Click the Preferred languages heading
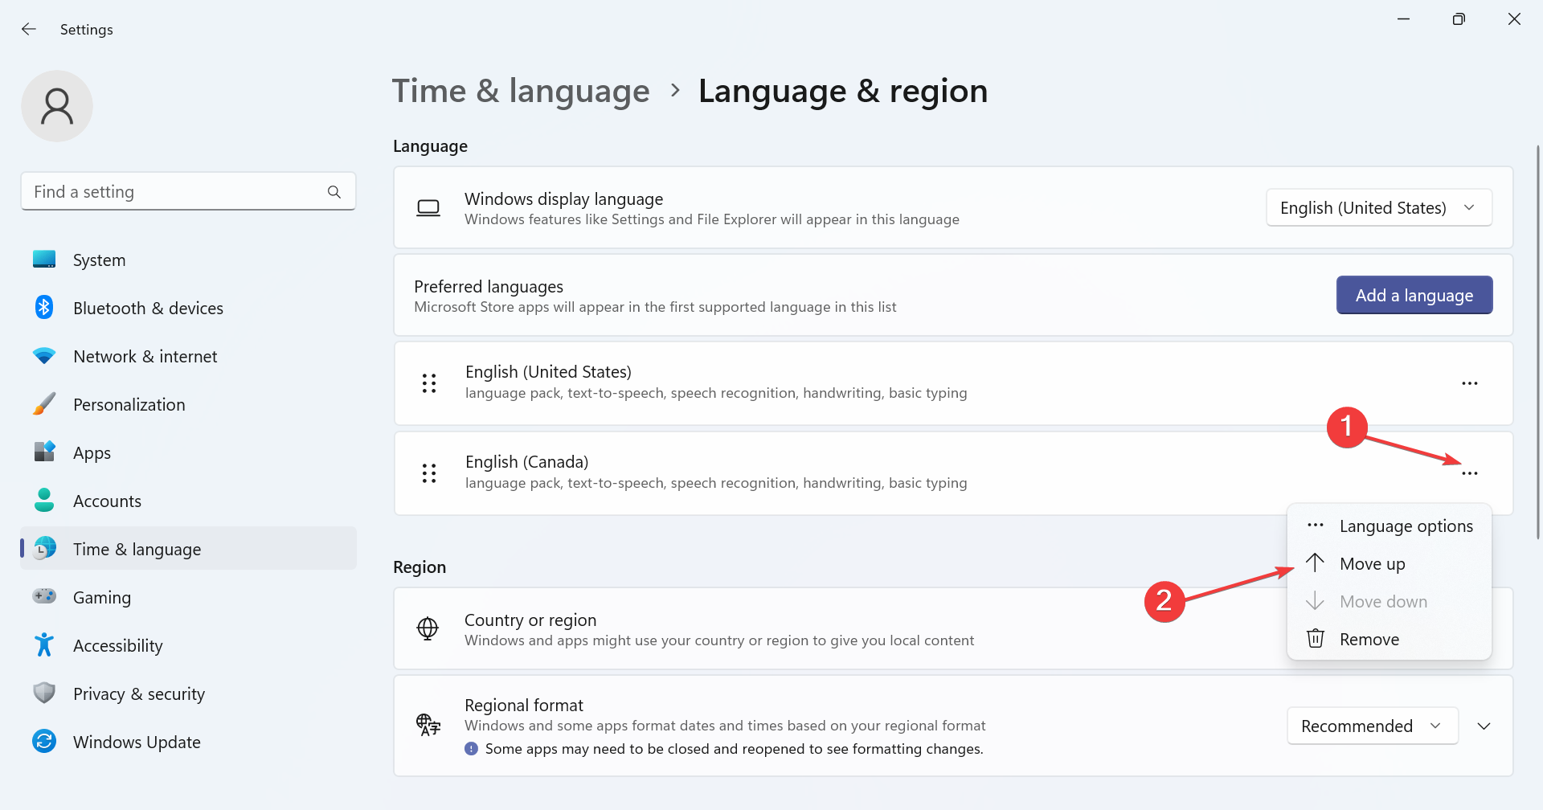 489,287
